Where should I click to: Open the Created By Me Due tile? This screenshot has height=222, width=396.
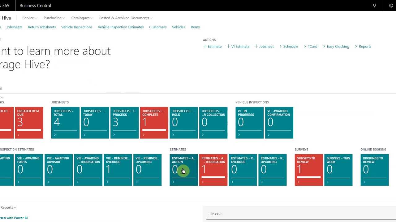(29, 123)
